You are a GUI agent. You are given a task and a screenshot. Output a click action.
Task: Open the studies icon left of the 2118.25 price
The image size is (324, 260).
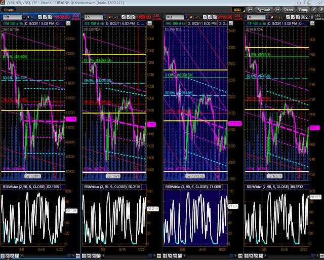[215, 17]
